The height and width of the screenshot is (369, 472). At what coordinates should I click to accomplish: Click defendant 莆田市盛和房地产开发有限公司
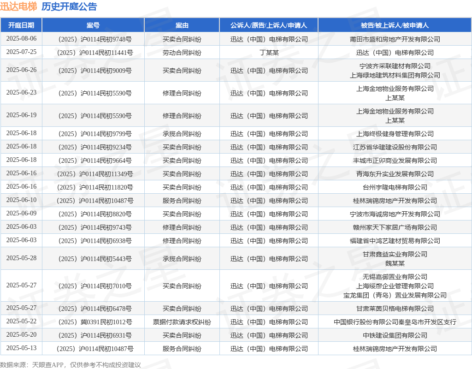(x=395, y=39)
